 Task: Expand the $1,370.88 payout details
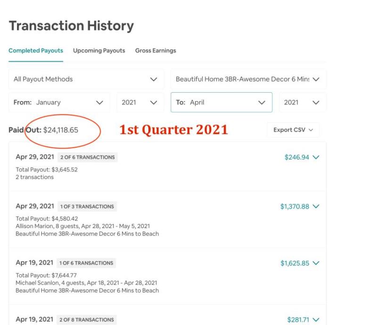tap(316, 206)
